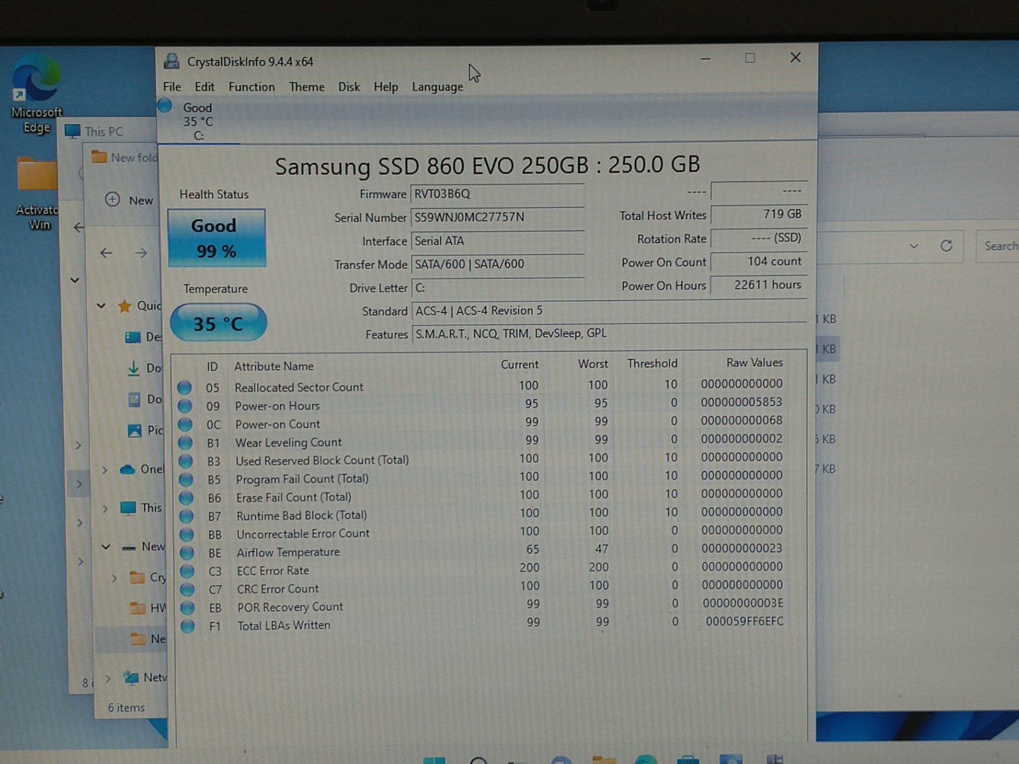Select the Wear Leveling Count status circle
This screenshot has height=764, width=1019.
click(185, 442)
